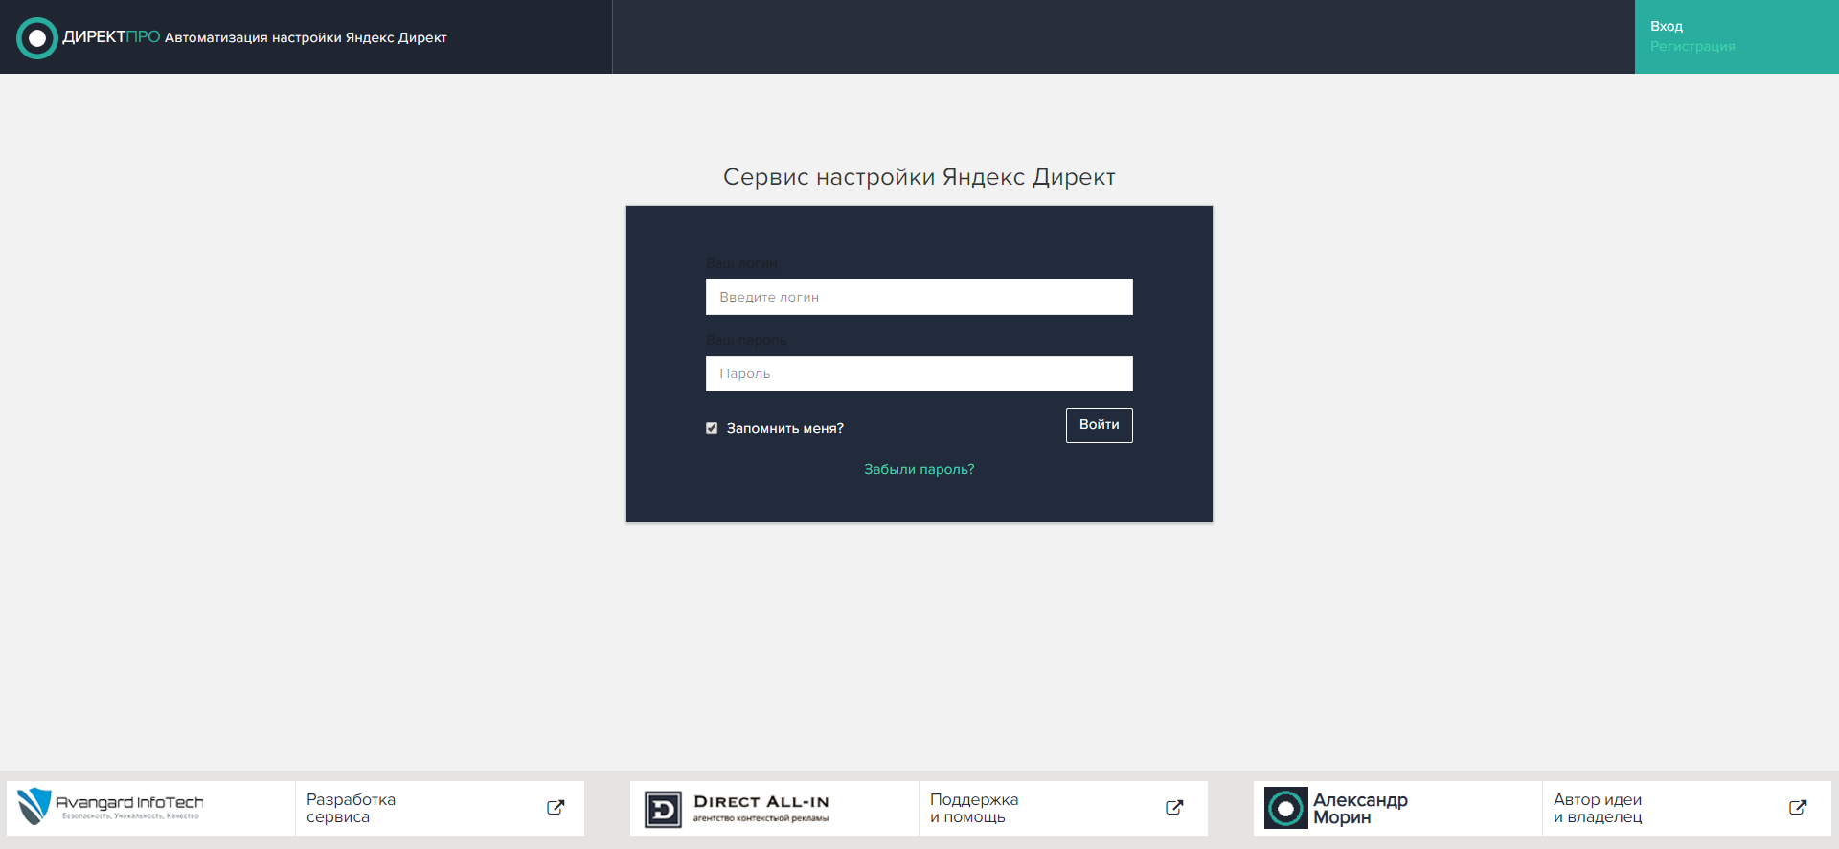Click the Войти button
The image size is (1839, 849).
pos(1100,425)
